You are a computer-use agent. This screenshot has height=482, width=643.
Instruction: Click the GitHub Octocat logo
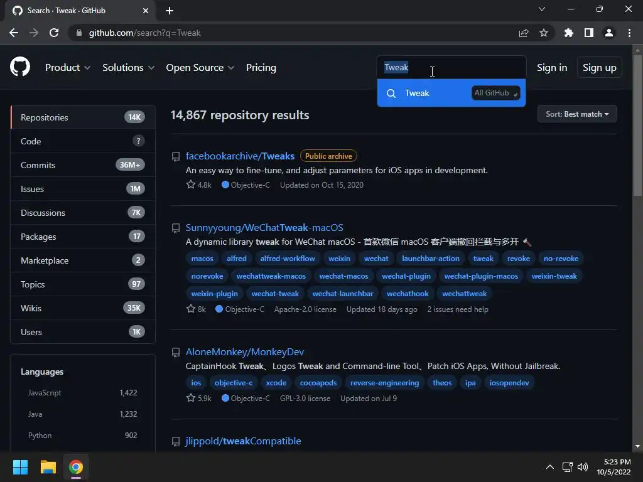pos(20,67)
